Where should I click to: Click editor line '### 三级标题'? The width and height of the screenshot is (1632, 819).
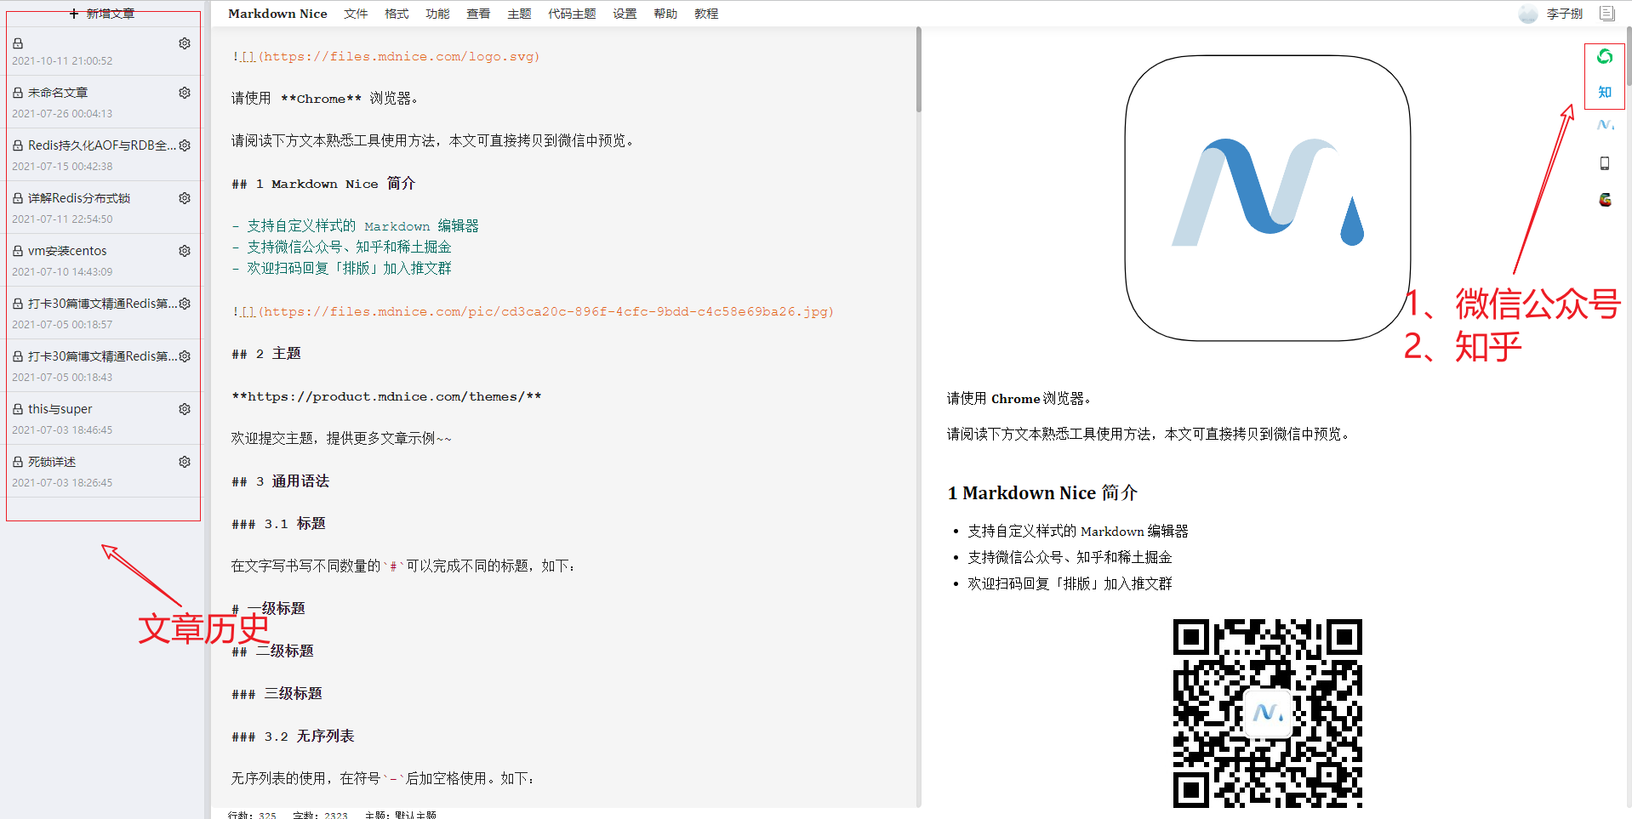point(277,694)
